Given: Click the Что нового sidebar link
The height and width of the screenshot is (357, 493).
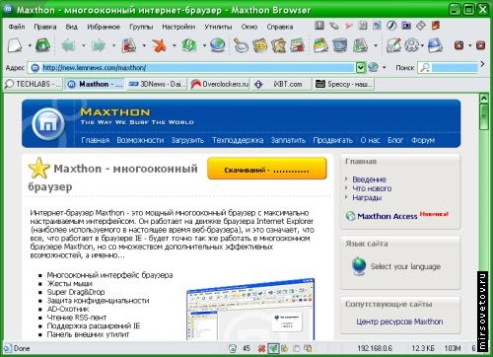Looking at the screenshot, I should tap(372, 188).
